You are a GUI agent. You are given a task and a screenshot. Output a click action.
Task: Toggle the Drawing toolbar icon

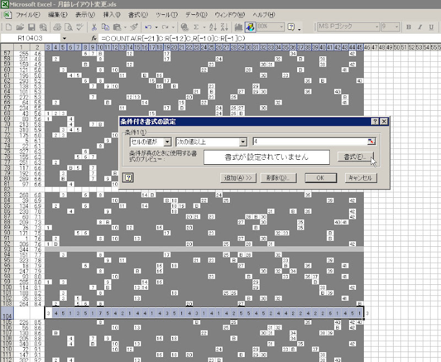pyautogui.click(x=250, y=27)
